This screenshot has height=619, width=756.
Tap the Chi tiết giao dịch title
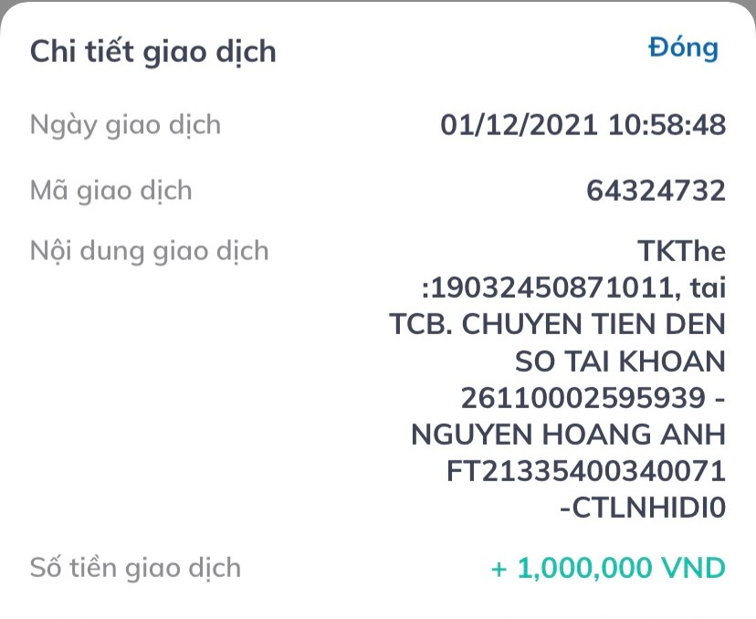[x=152, y=51]
